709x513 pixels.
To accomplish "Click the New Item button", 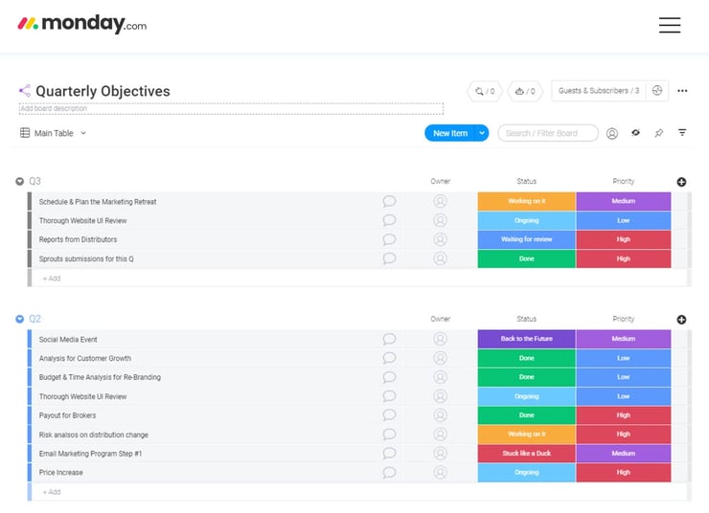I will [450, 133].
